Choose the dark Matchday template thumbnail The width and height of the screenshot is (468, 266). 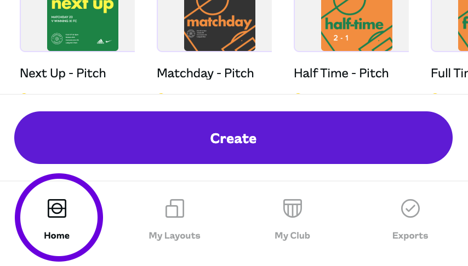tap(220, 25)
